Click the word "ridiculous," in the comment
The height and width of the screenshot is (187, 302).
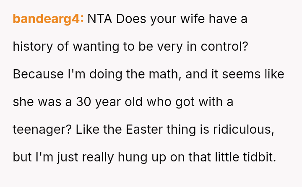pos(243,130)
